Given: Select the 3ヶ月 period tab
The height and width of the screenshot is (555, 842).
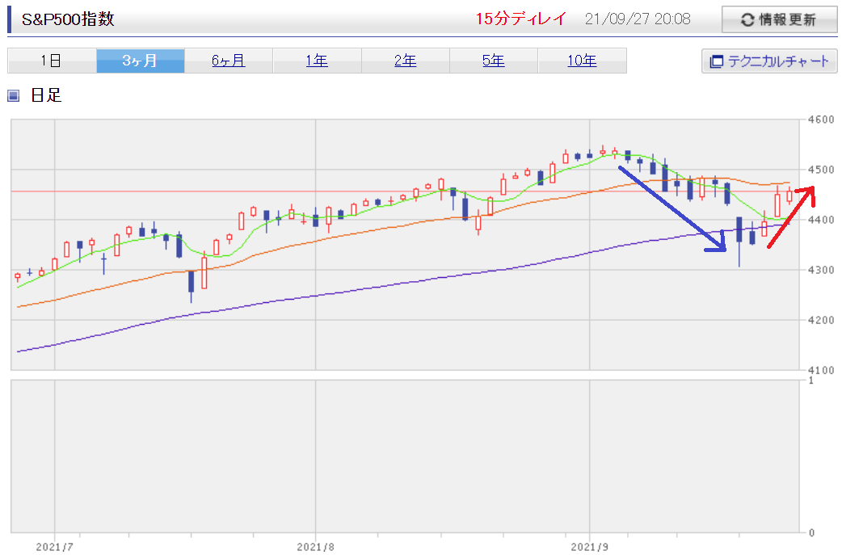Looking at the screenshot, I should click(140, 60).
